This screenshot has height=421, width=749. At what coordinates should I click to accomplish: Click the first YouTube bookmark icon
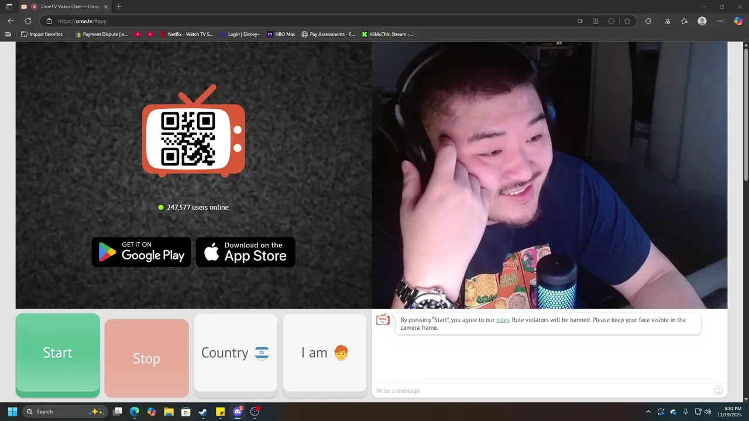[x=138, y=34]
